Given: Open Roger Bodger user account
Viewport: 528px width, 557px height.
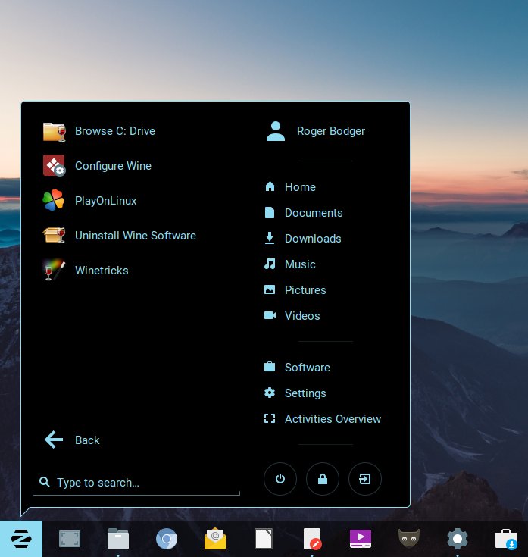Looking at the screenshot, I should pyautogui.click(x=330, y=131).
